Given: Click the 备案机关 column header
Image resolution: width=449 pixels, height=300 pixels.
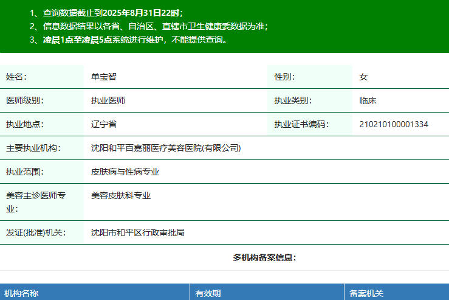Looking at the screenshot, I should (x=366, y=293).
